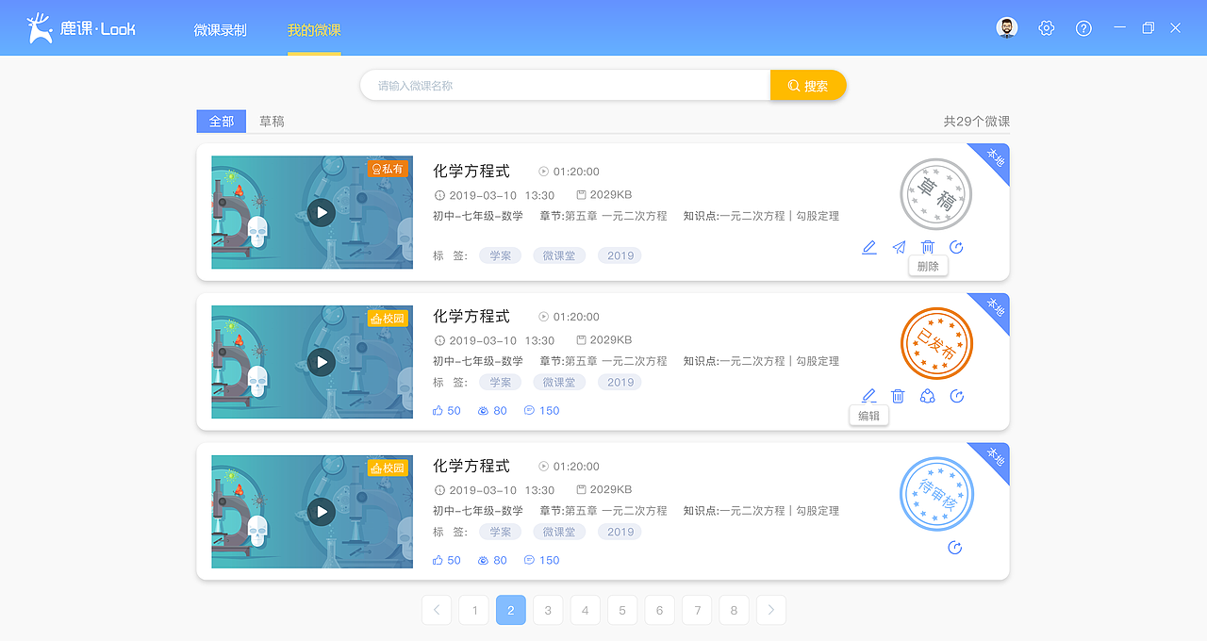The width and height of the screenshot is (1207, 641).
Task: Share the published lesson via the share icon
Action: tap(927, 396)
